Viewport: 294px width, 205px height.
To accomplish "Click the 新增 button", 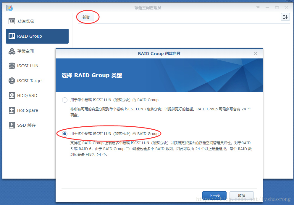I will [86, 17].
